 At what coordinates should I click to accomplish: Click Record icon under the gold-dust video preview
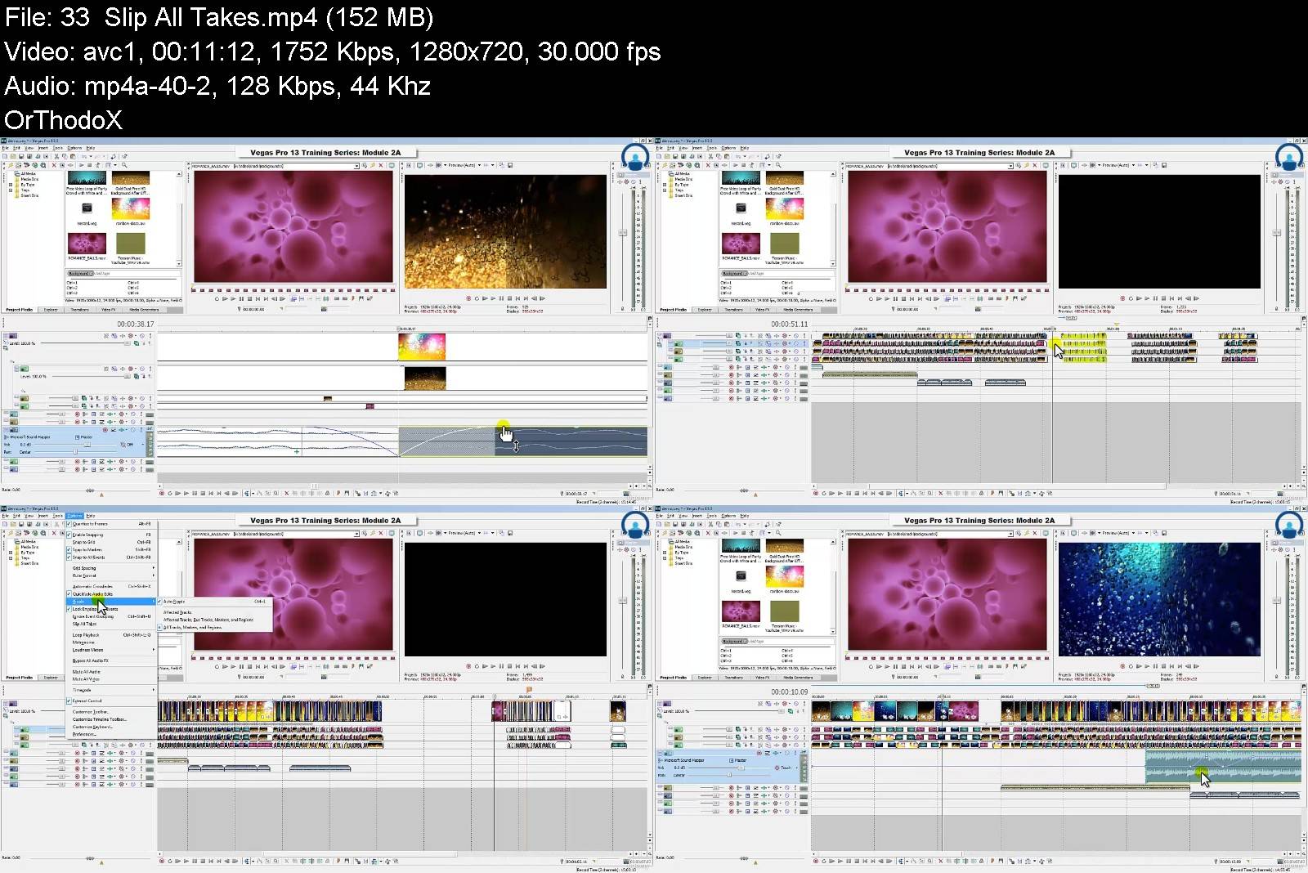coord(468,298)
